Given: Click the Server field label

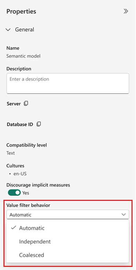Looking at the screenshot, I should coord(14,104).
